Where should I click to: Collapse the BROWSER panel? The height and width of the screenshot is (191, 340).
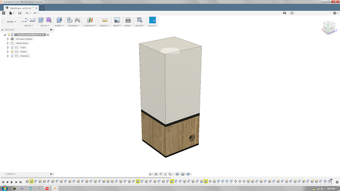pyautogui.click(x=2, y=30)
